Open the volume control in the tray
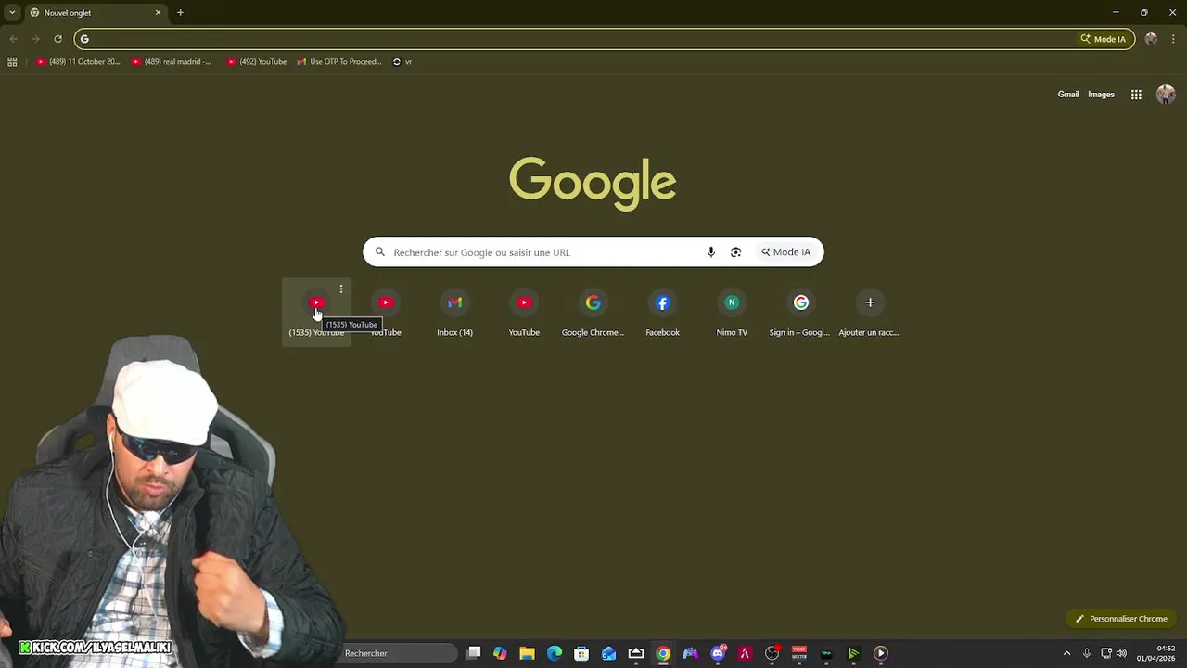 pos(1121,653)
